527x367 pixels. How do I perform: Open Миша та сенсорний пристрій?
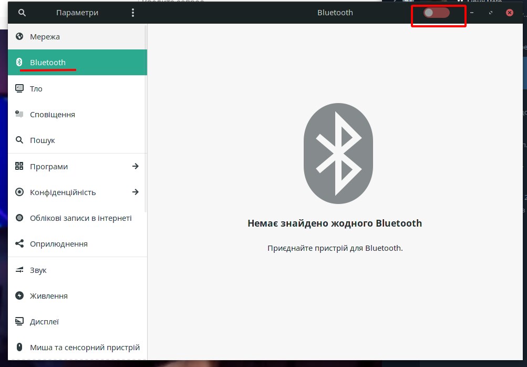[x=77, y=348]
